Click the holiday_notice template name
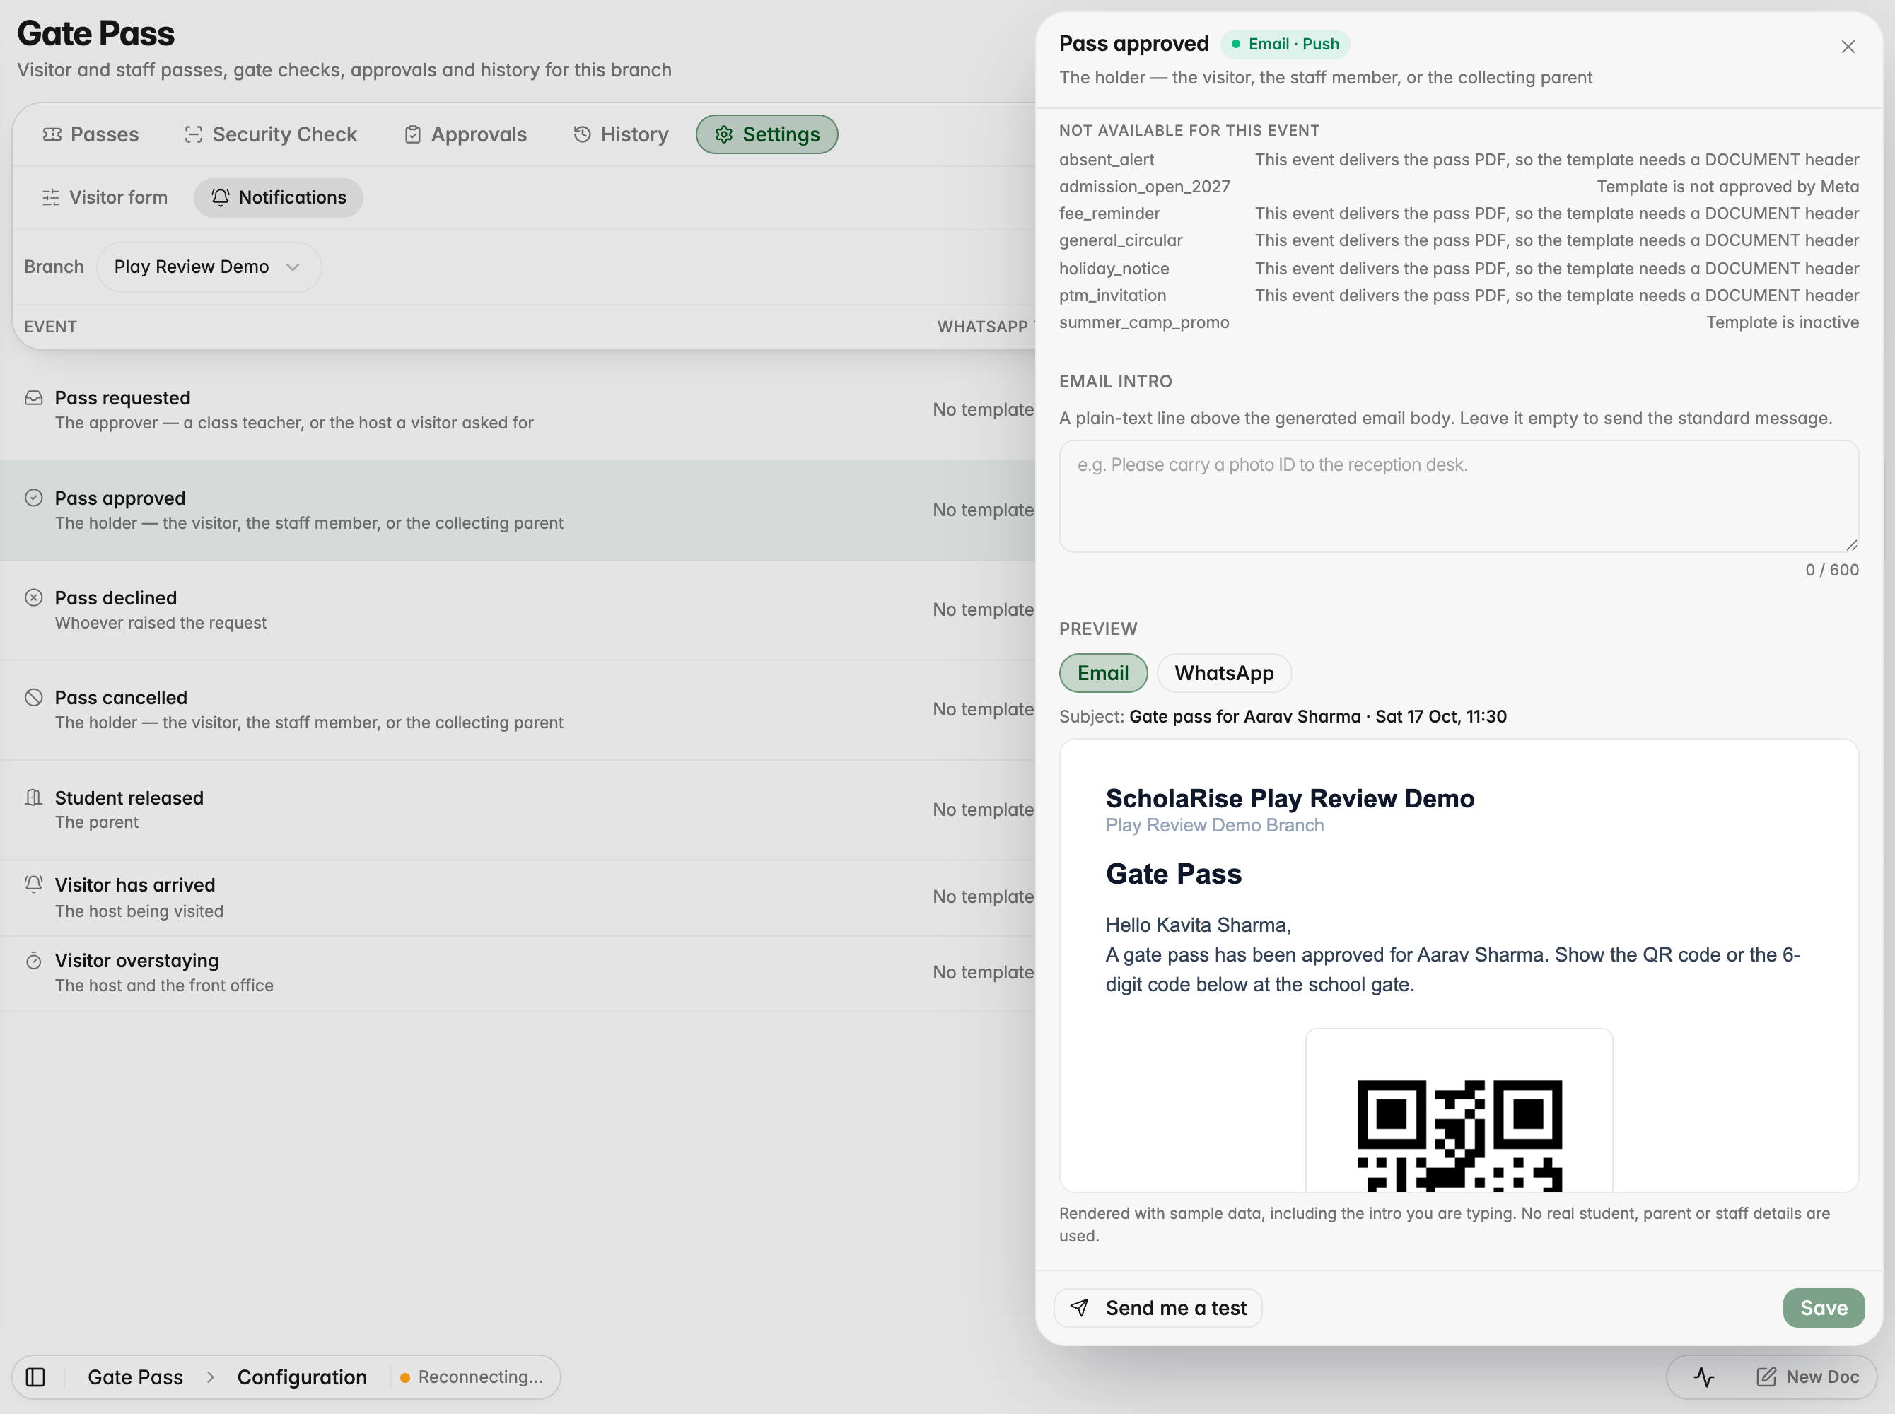 click(x=1114, y=269)
